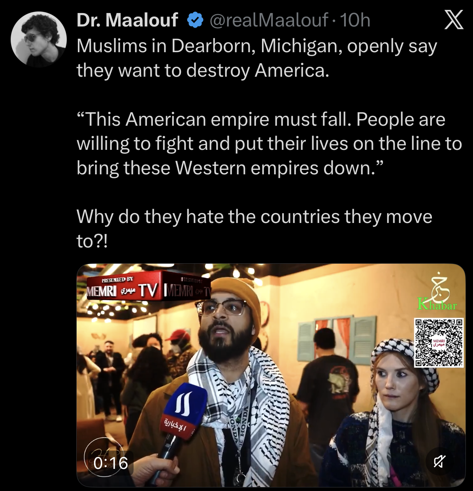This screenshot has width=473, height=491.
Task: Click the second MEMRI TV banner reflection
Action: pos(187,289)
